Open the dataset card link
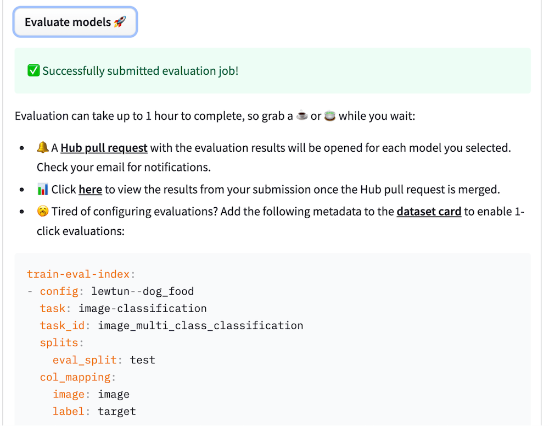Viewport: 549px width, 426px height. click(x=429, y=211)
